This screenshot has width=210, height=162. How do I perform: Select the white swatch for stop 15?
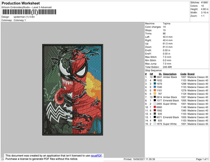155,124
